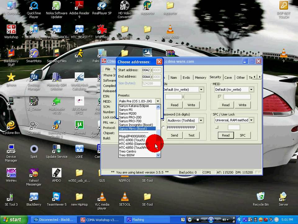Screen dimensions: 298x224
Task: Open WinHex desktop shortcut
Action: (x=11, y=175)
